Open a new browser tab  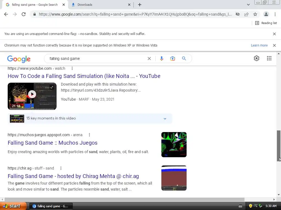[140, 5]
